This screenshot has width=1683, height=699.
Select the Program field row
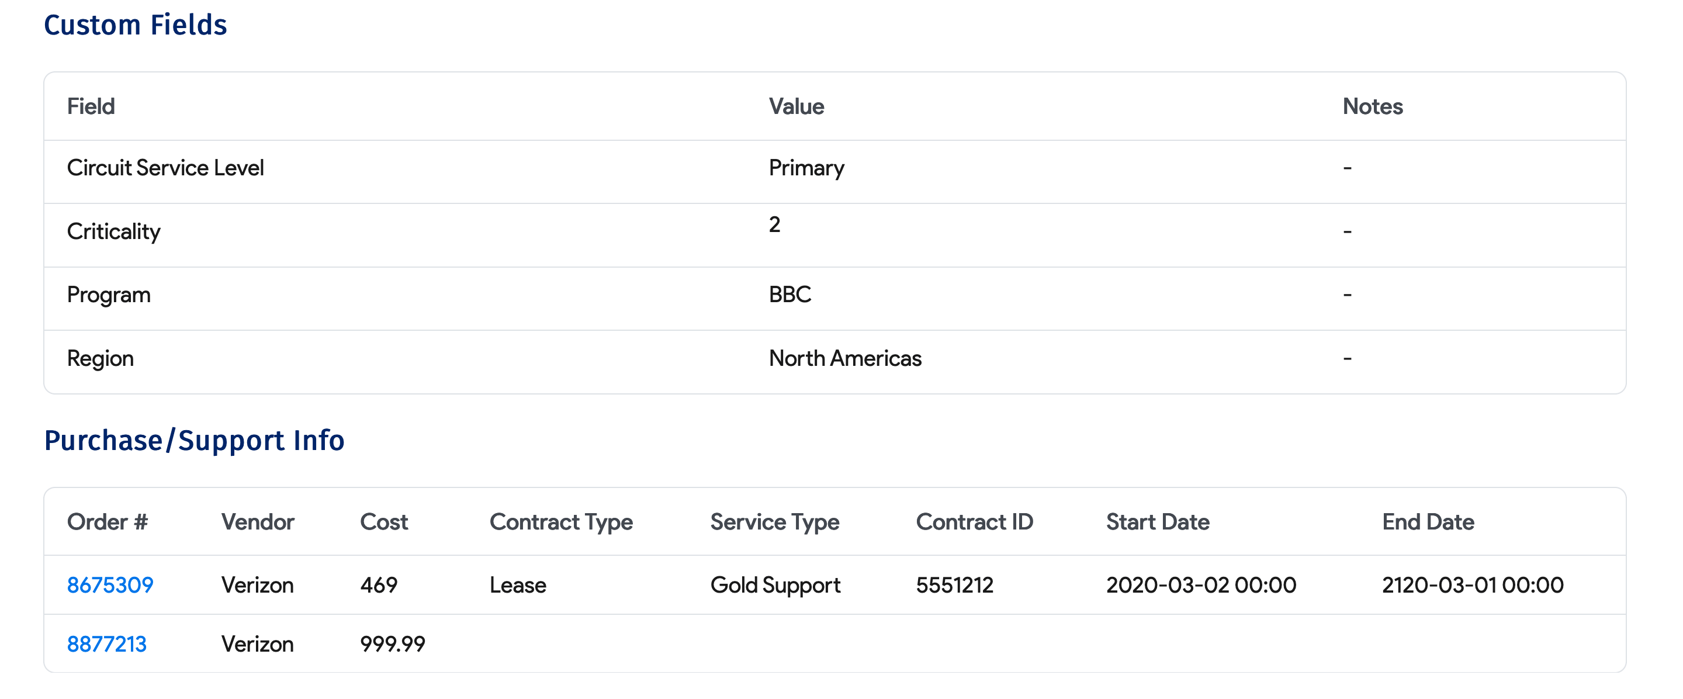click(x=109, y=294)
